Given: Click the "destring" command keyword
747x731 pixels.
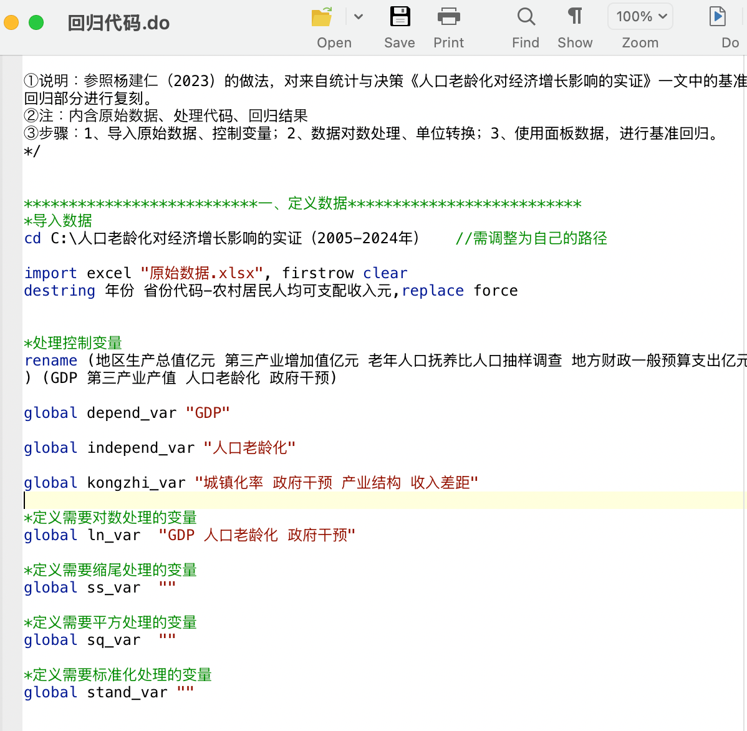Looking at the screenshot, I should (59, 291).
